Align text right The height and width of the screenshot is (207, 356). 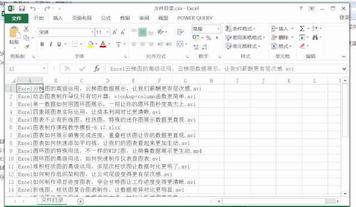pyautogui.click(x=151, y=44)
